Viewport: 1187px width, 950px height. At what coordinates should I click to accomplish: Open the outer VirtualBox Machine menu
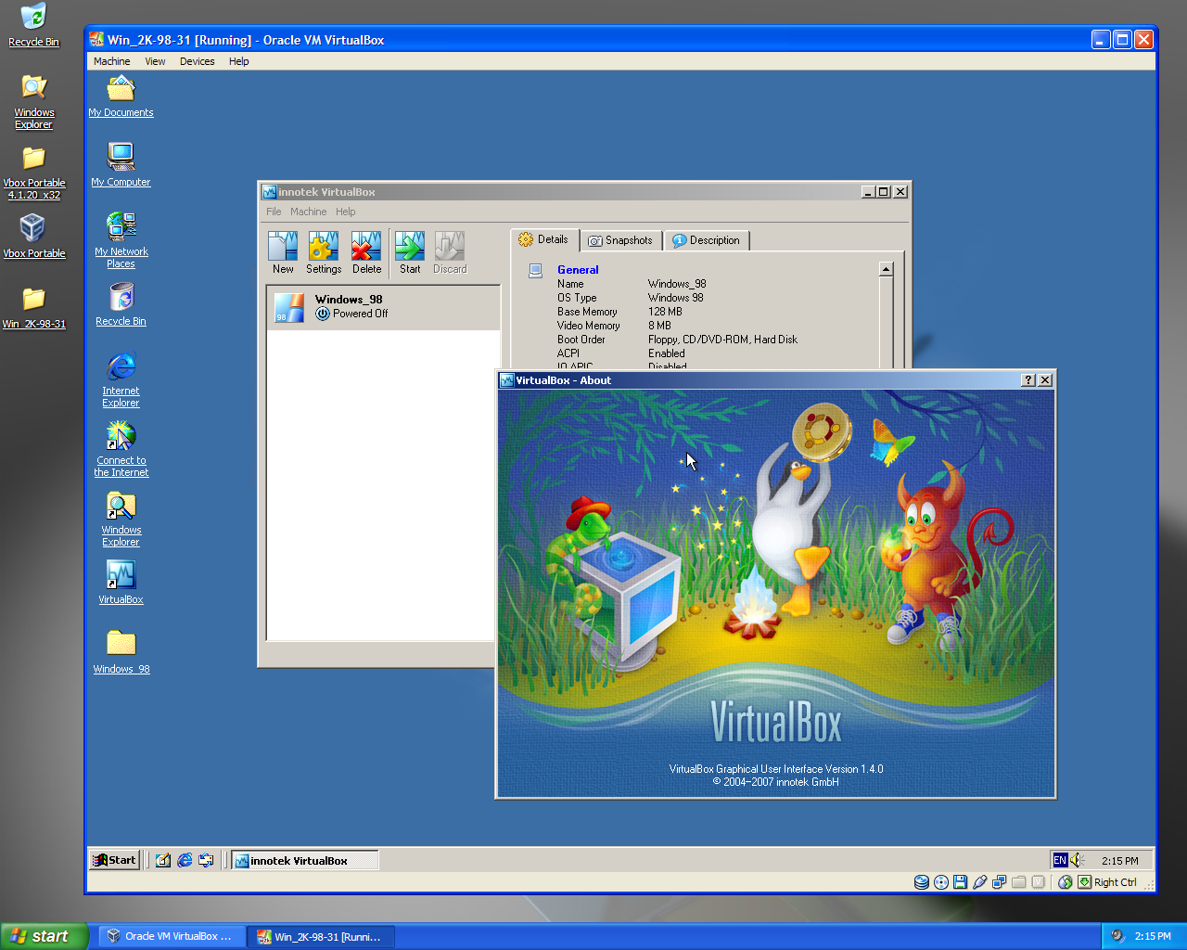tap(111, 61)
